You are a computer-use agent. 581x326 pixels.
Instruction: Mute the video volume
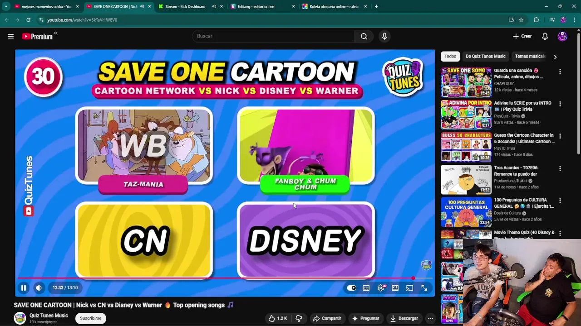coord(39,288)
